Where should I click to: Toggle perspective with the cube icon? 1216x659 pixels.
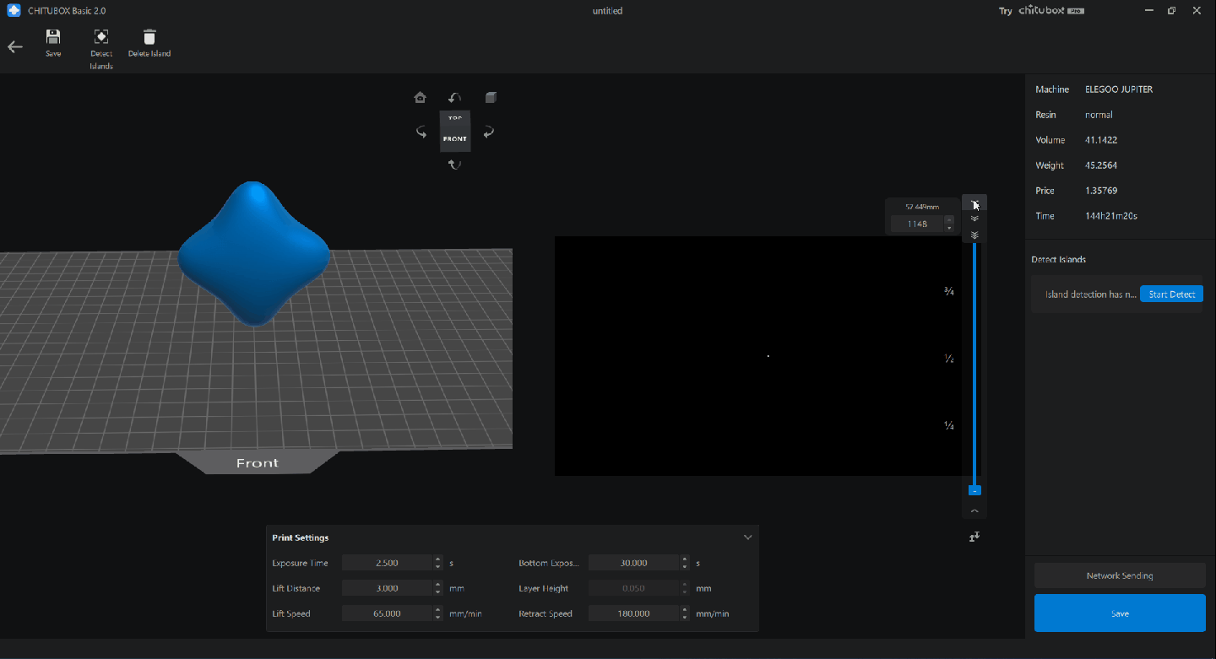coord(491,97)
